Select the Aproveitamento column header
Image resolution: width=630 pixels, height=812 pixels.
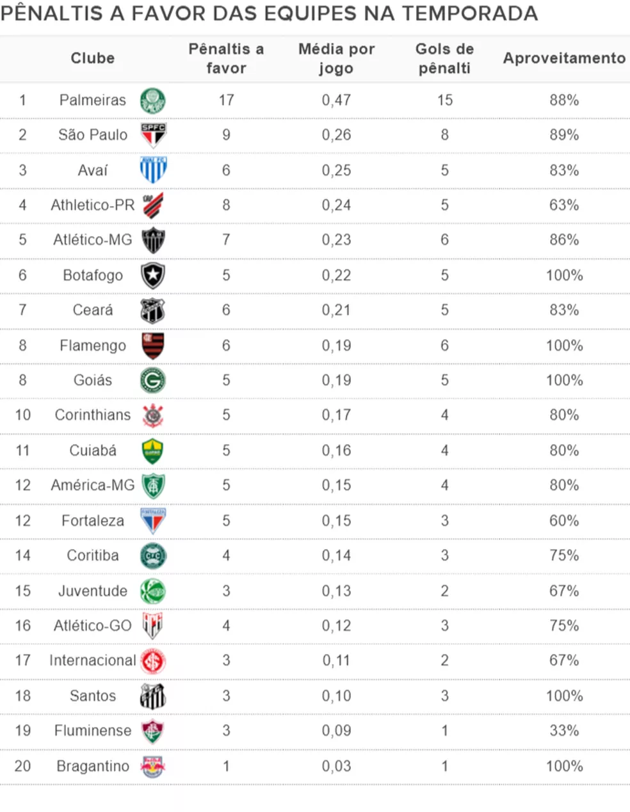564,58
